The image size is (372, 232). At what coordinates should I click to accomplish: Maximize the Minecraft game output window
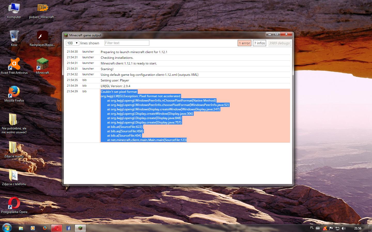(276, 34)
